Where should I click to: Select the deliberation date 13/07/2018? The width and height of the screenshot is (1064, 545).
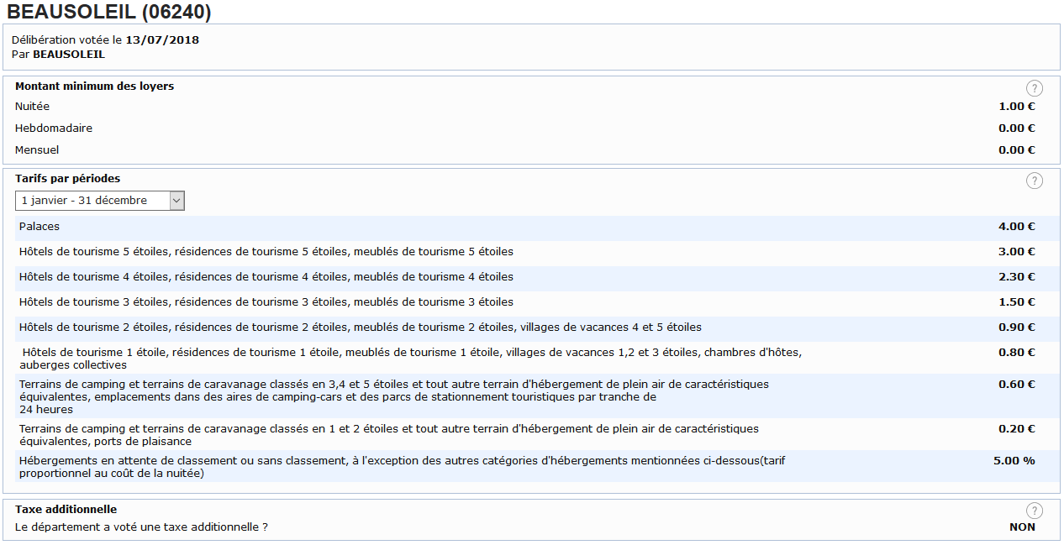click(162, 39)
